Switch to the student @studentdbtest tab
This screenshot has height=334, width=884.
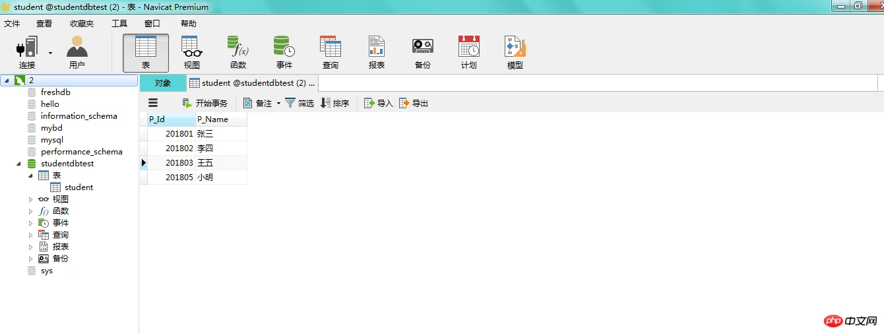252,83
